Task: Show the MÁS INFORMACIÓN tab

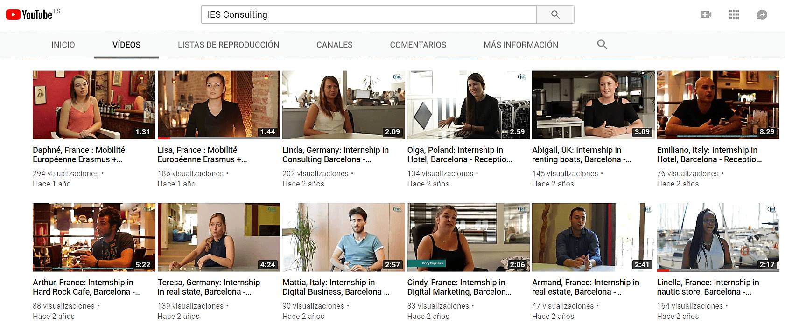Action: pos(520,45)
